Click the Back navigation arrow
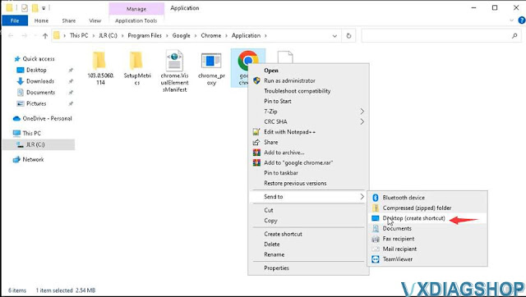Viewport: 526px width, 297px height. 11,35
